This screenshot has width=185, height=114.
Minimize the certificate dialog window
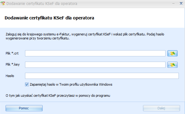click(x=173, y=3)
